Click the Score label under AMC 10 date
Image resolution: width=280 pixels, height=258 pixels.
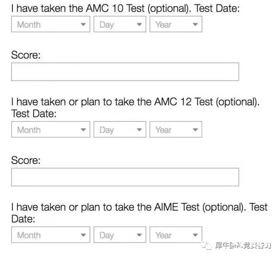[26, 55]
